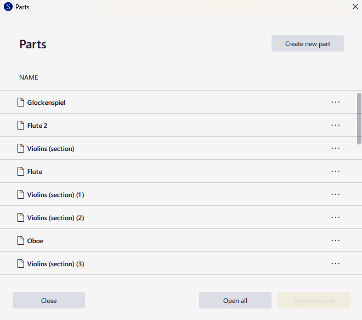Select the Violins (section) (3) part name

55,264
